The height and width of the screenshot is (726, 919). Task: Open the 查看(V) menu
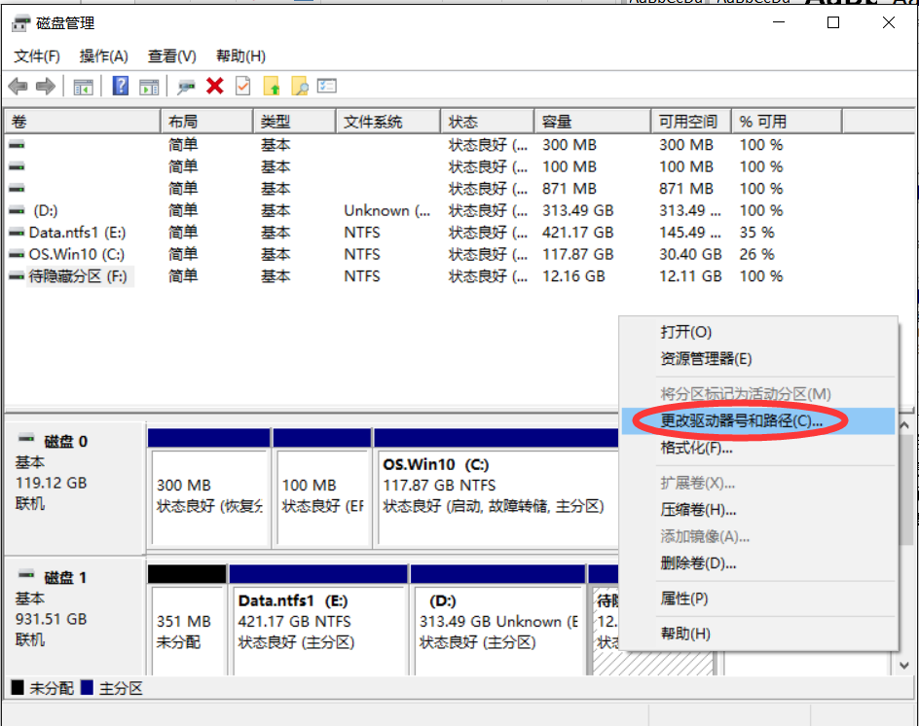[x=171, y=55]
